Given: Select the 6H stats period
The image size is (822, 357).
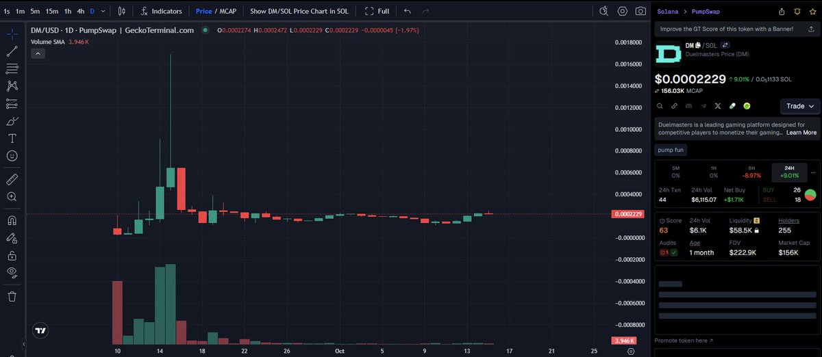Looking at the screenshot, I should point(751,172).
